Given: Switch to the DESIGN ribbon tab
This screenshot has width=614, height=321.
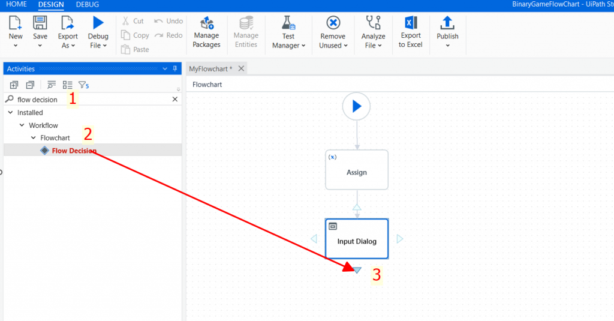Looking at the screenshot, I should (x=51, y=4).
